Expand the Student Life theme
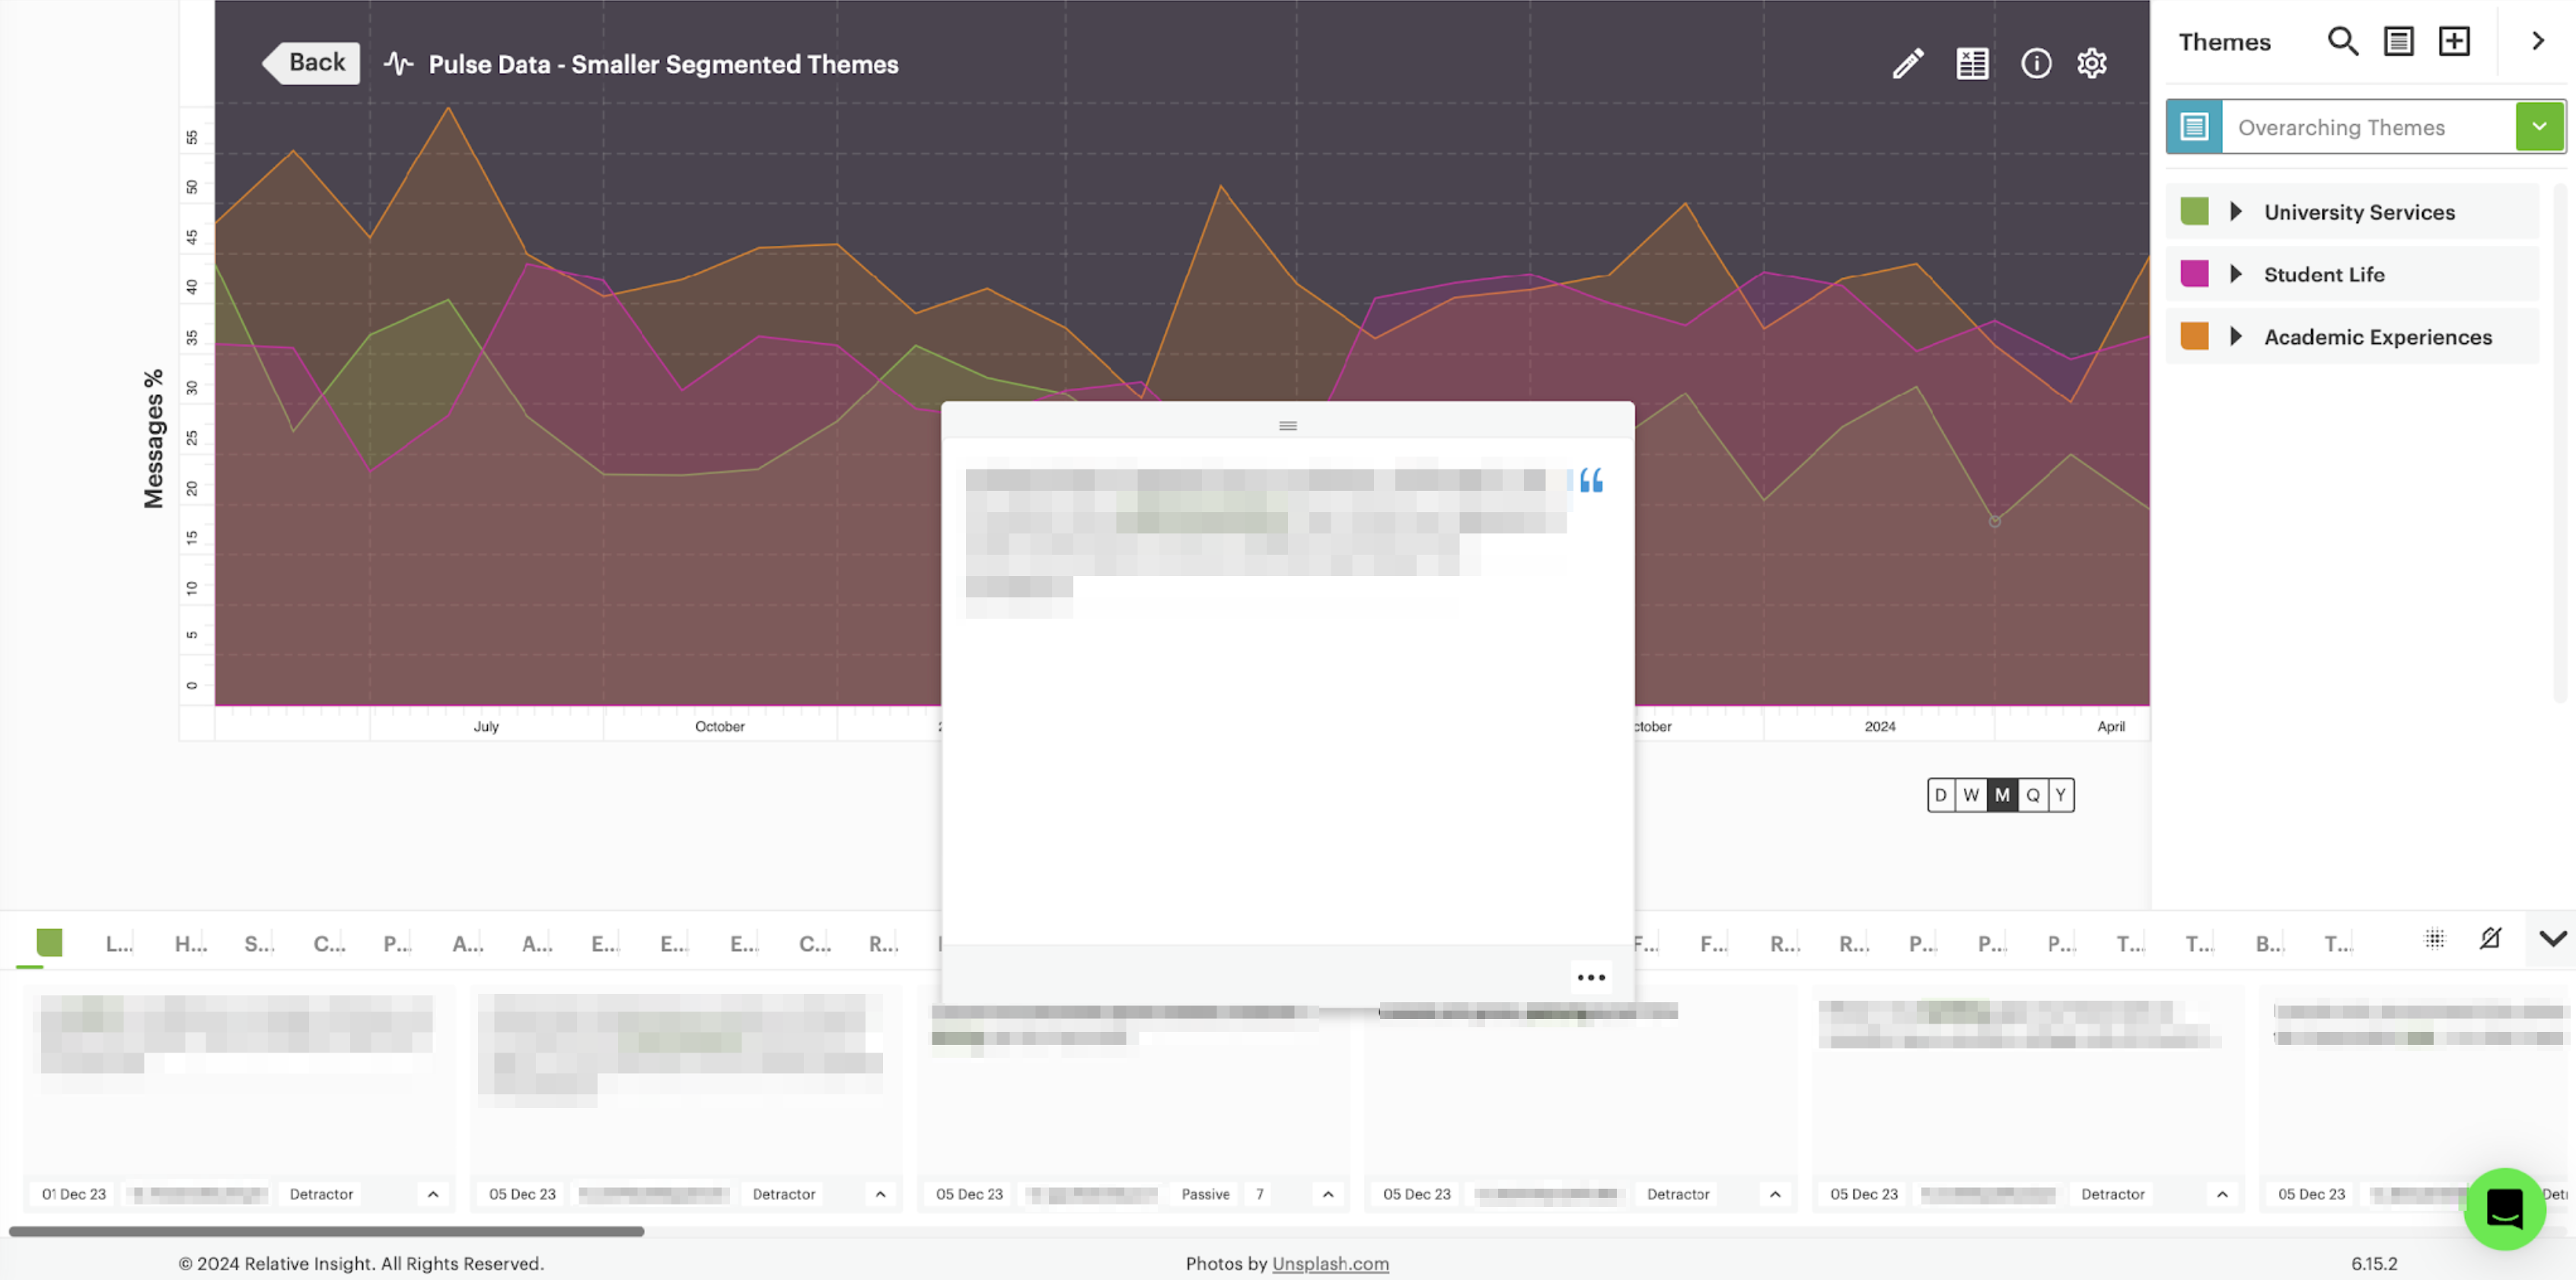2576x1280 pixels. point(2236,274)
